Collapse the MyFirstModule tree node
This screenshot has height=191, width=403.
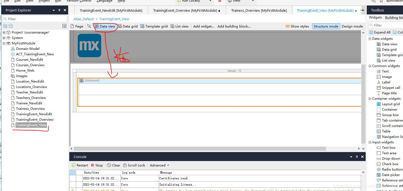[4, 43]
